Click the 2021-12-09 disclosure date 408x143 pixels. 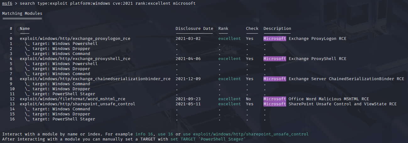(x=188, y=79)
